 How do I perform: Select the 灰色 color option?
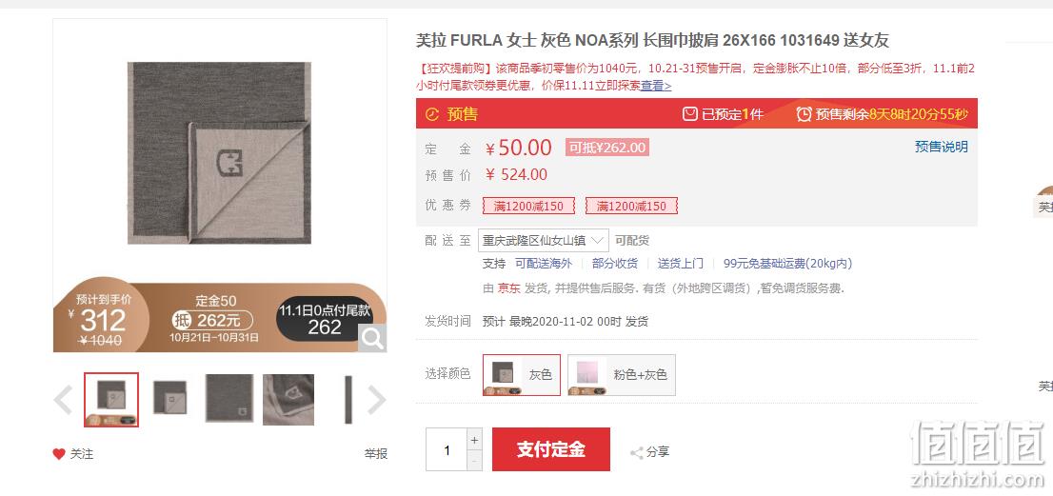[x=521, y=374]
